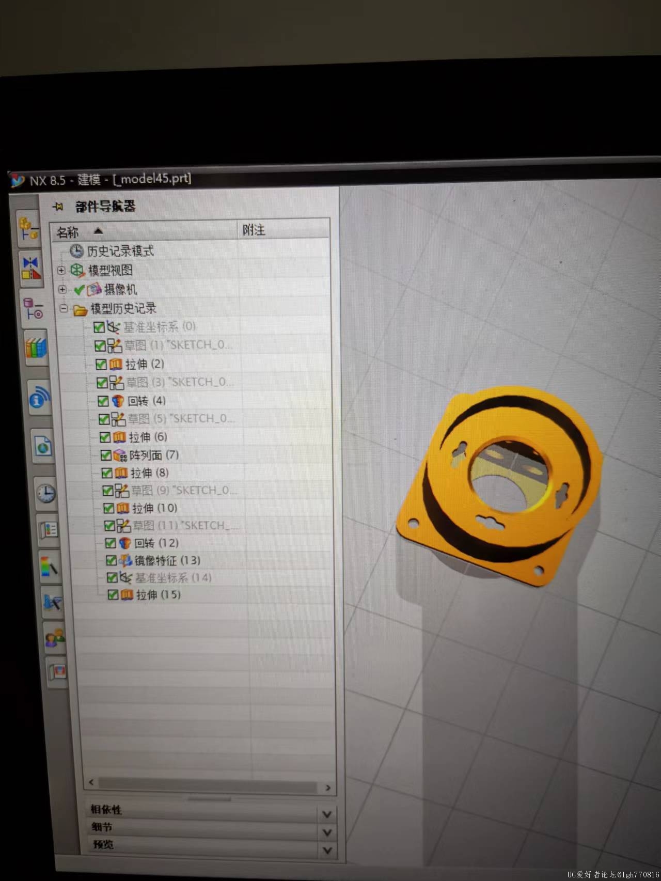Toggle the 拉伸 (2) checkbox

pos(101,365)
